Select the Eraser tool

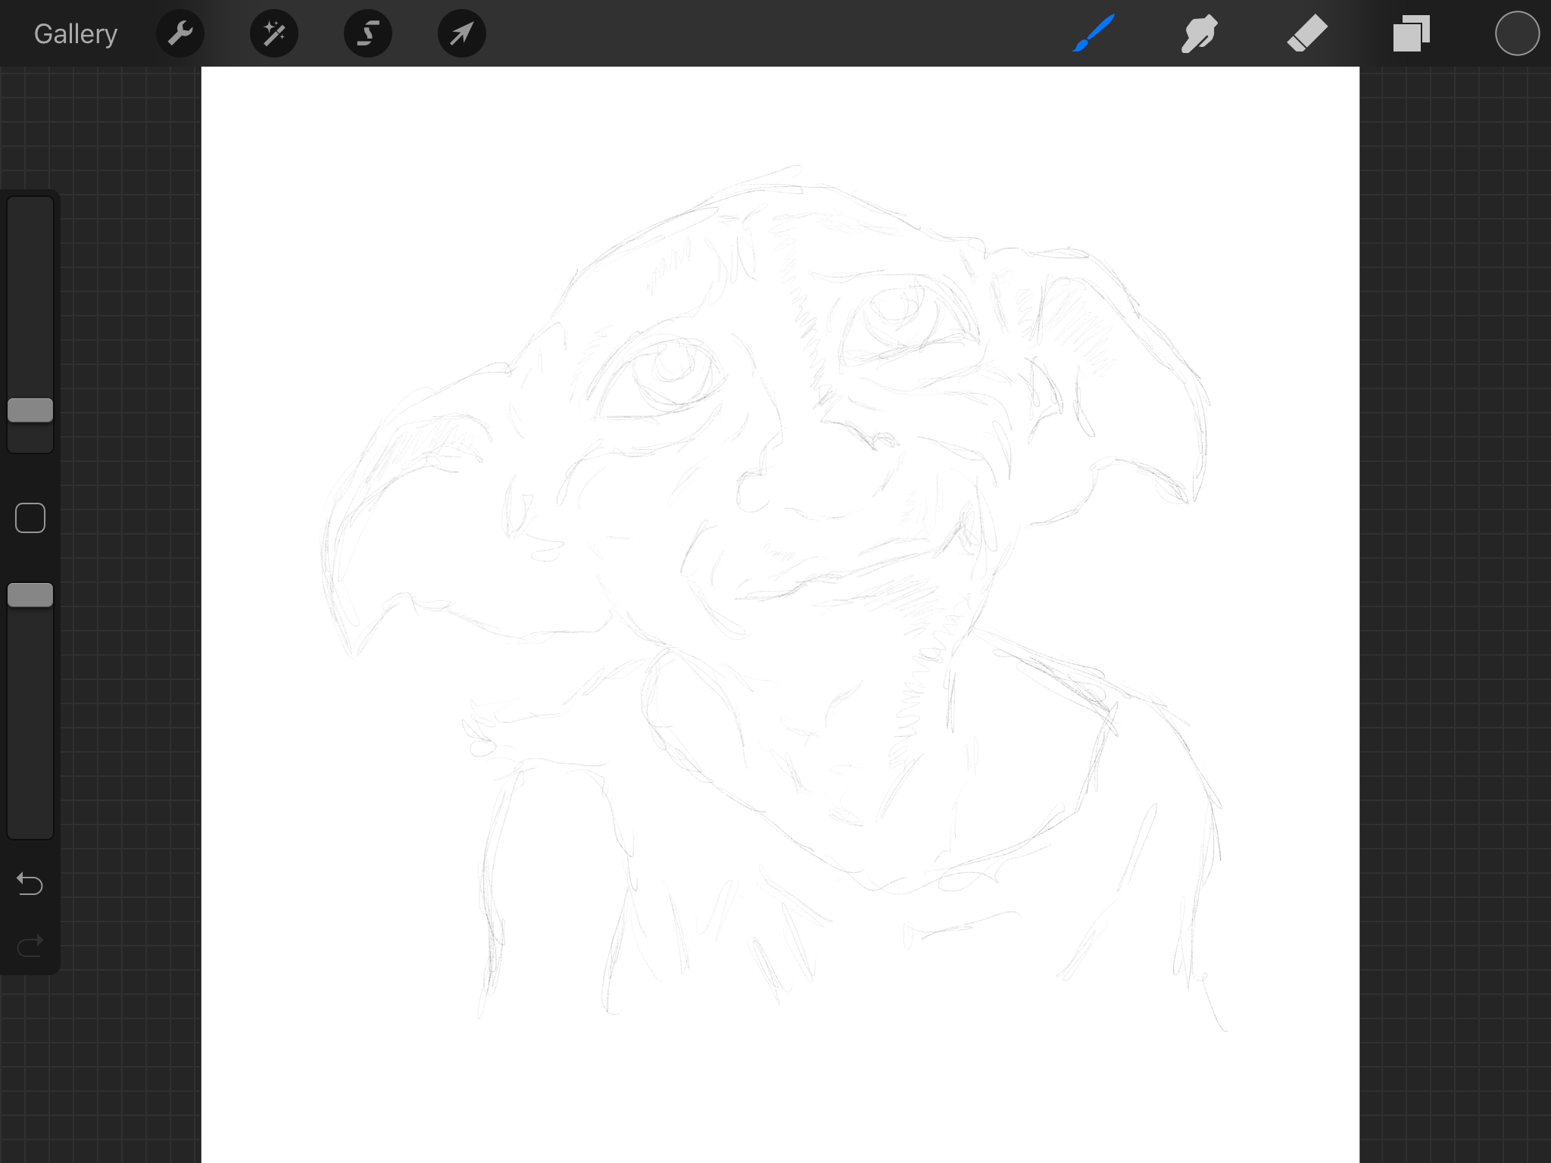pos(1307,33)
